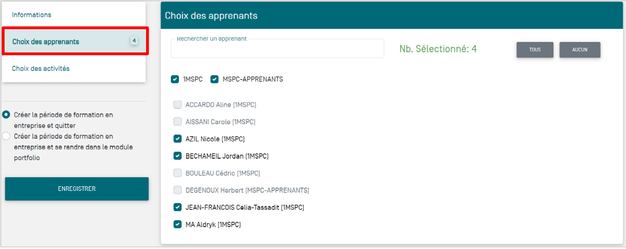This screenshot has height=249, width=626.
Task: Go to Choix des activités section
Action: tap(41, 68)
